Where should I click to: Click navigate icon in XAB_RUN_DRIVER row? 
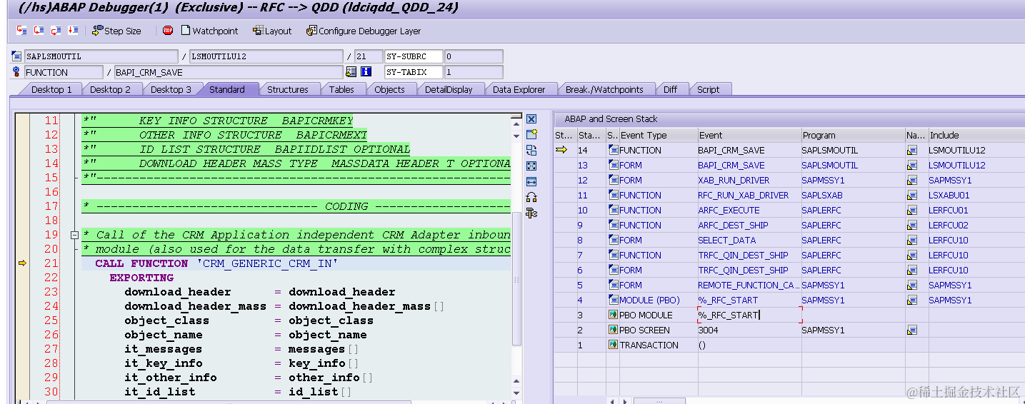point(912,180)
